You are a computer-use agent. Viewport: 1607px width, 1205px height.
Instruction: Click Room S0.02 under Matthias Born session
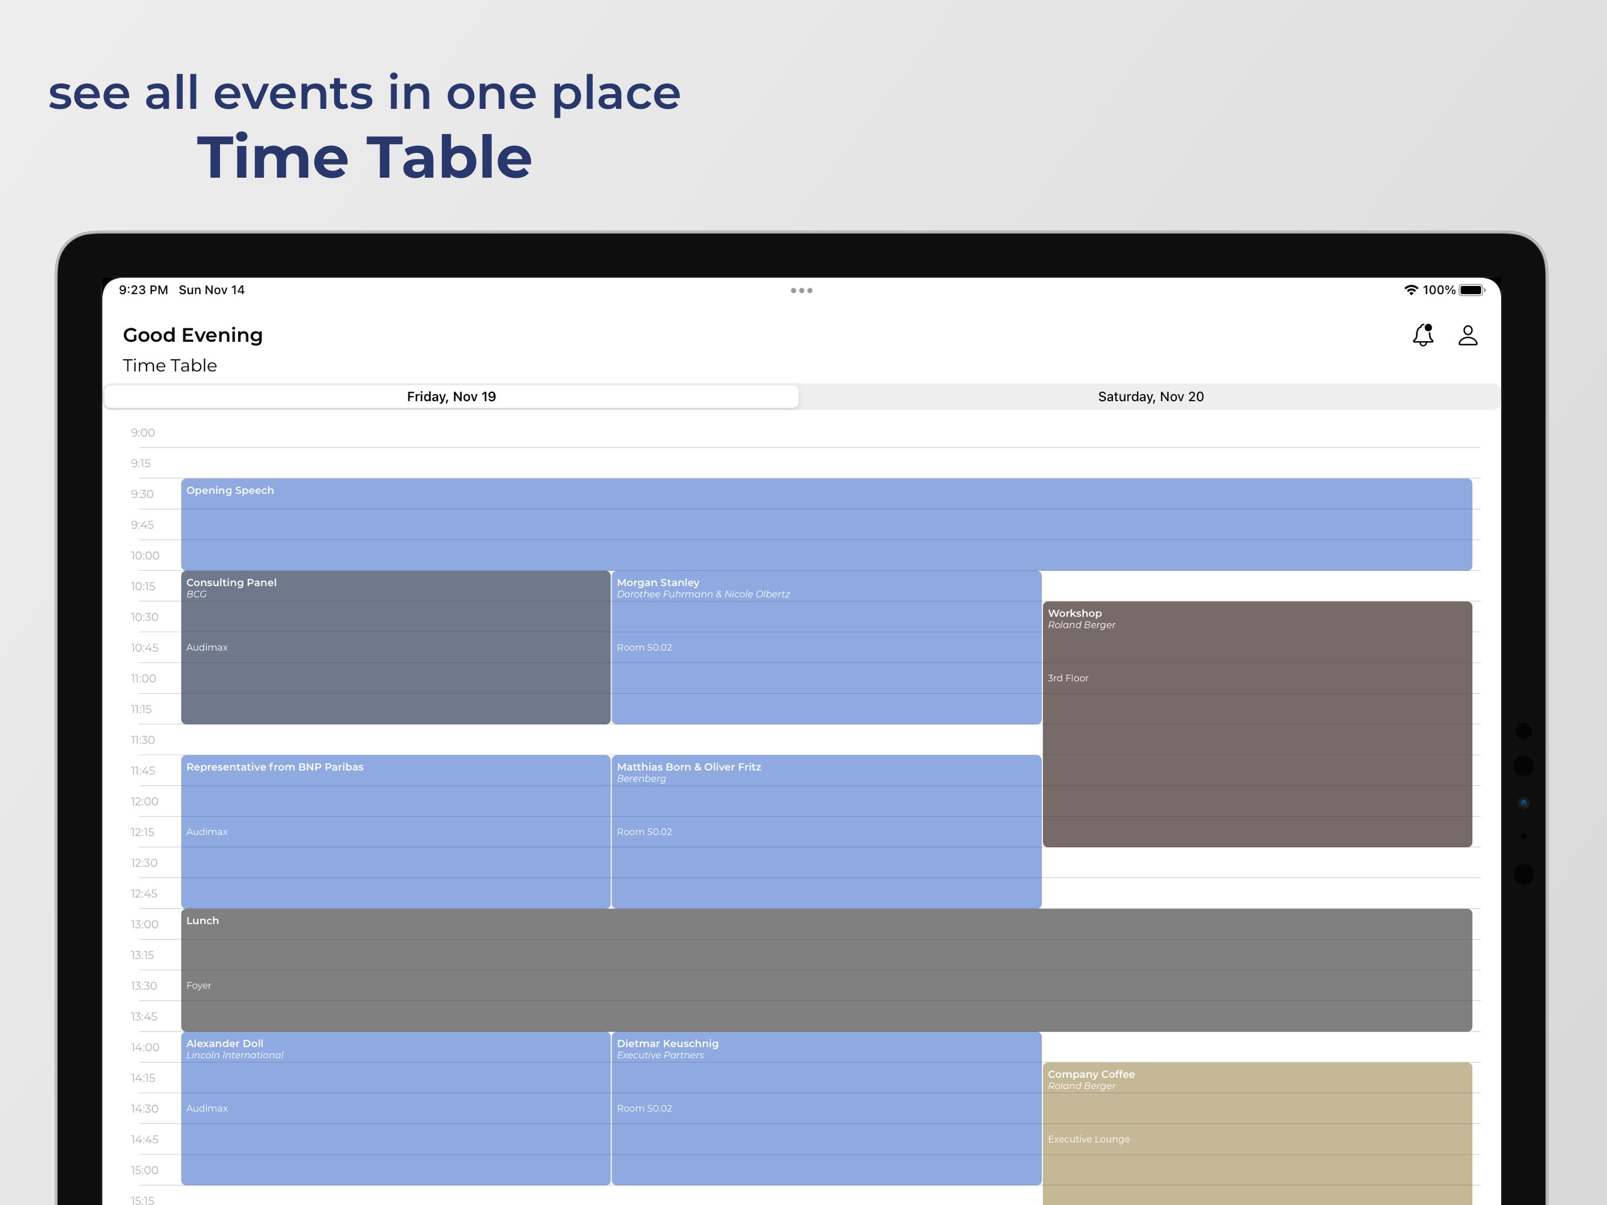(644, 832)
